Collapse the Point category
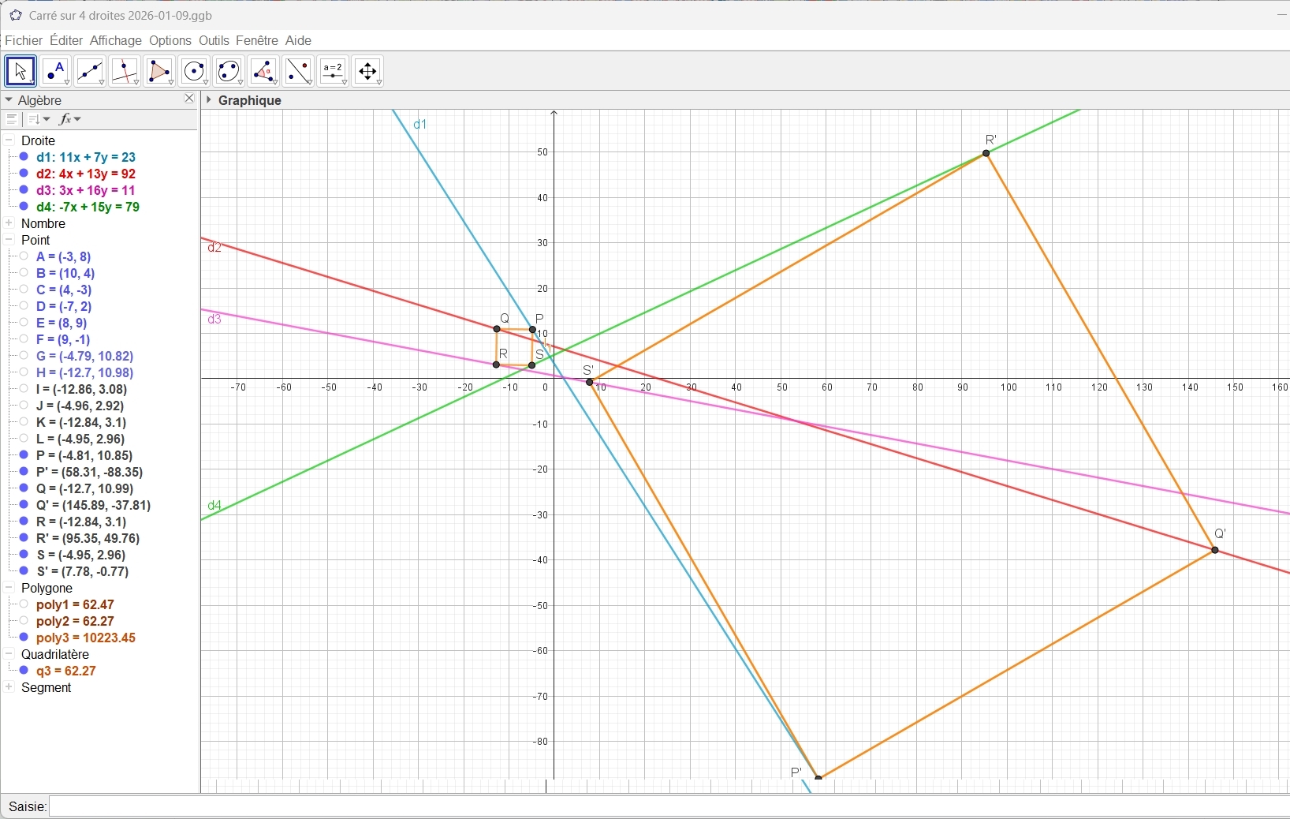Viewport: 1290px width, 819px height. [x=9, y=240]
